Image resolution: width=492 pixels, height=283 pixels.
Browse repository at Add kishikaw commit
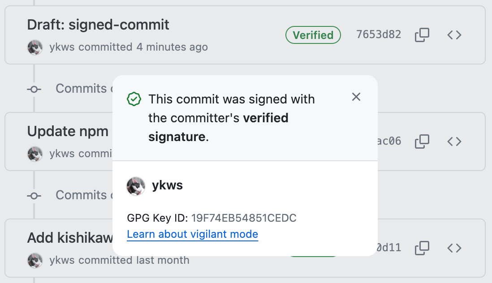click(x=454, y=248)
